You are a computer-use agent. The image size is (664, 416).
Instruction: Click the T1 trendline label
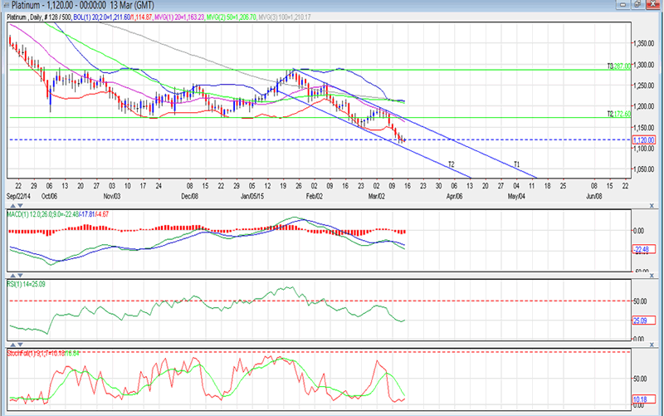click(x=516, y=164)
